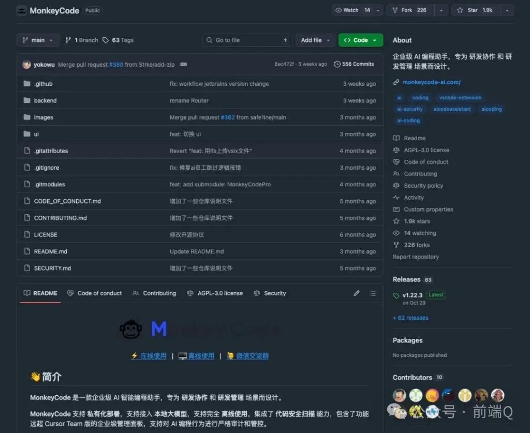Switch to the Code of conduct tab
Viewport: 530px width, 433px height.
tap(99, 293)
